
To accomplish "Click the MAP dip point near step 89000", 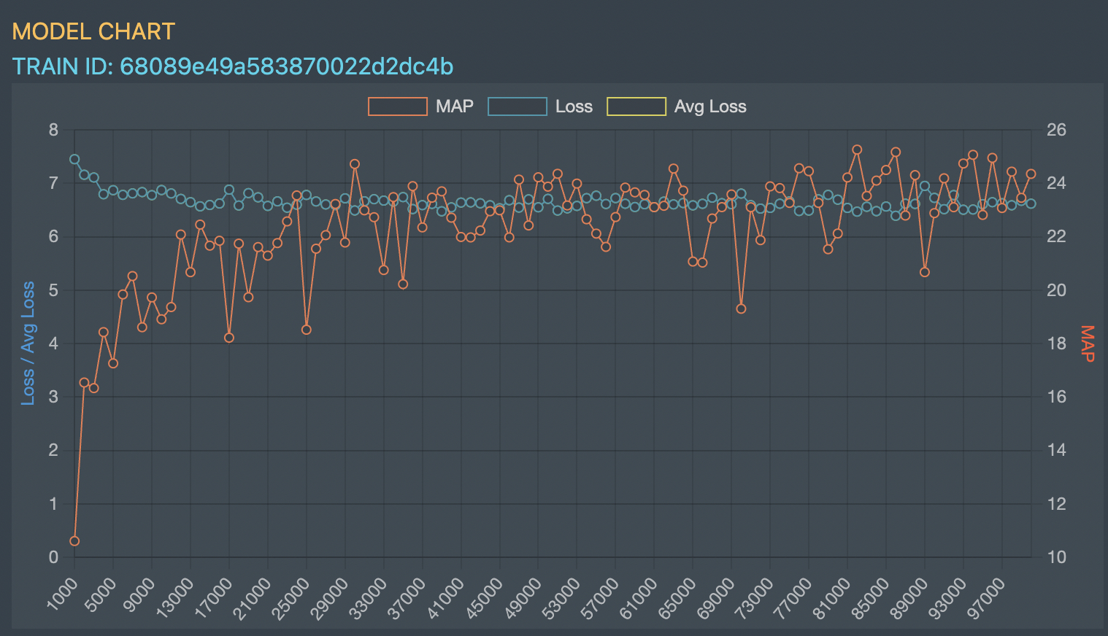I will click(x=925, y=272).
